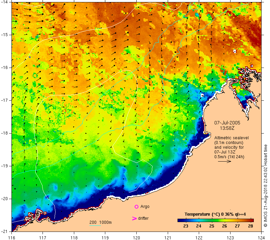Click the longitude axis label 118
Viewport: 270px width, 240px height.
(74, 238)
